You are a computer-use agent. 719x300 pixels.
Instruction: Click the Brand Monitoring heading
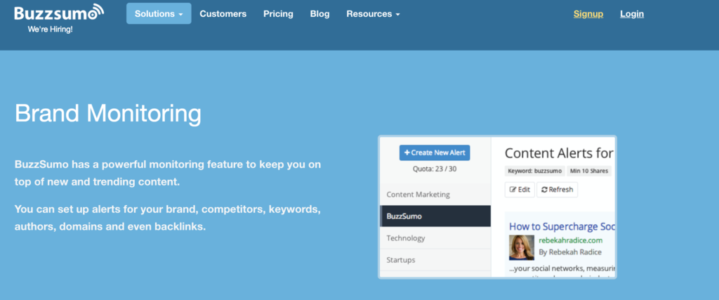[108, 113]
